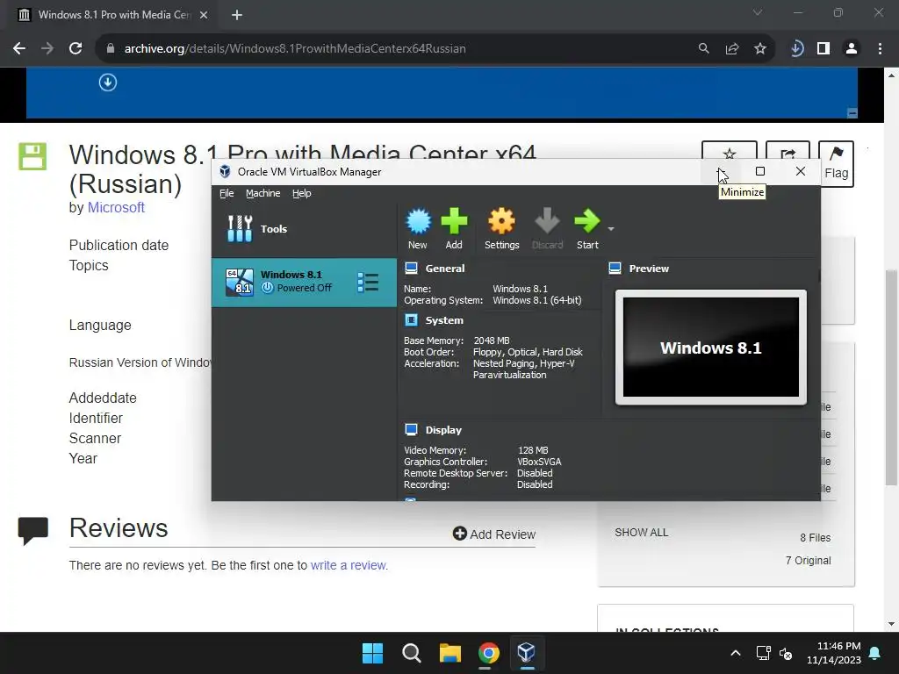Show hidden system tray icons
899x674 pixels.
[736, 653]
